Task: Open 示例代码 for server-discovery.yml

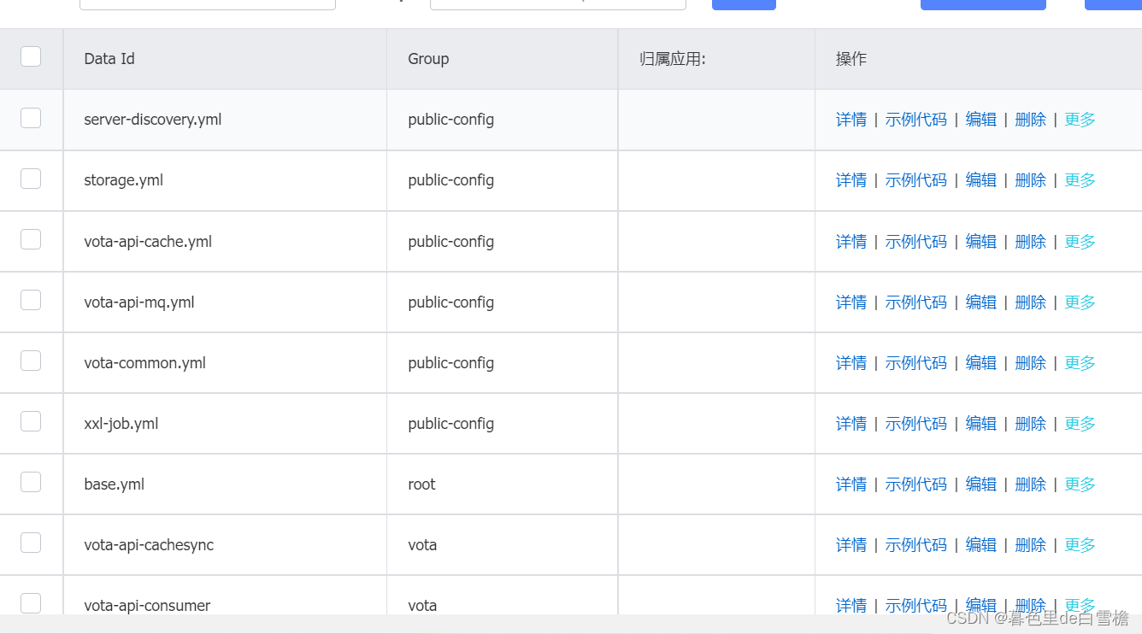Action: (916, 120)
